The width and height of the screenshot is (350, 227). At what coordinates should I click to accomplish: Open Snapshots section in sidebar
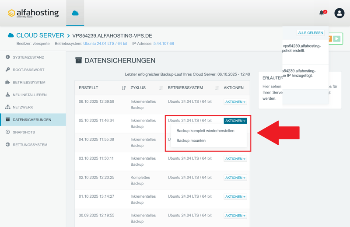24,132
